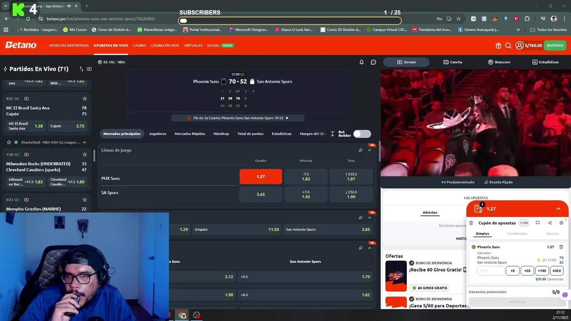Image resolution: width=571 pixels, height=321 pixels.
Task: Clear all bets with coupon trash icon
Action: coord(471,223)
